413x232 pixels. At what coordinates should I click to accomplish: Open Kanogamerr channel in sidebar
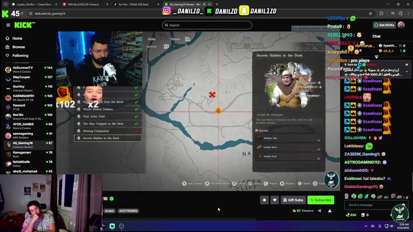click(29, 154)
